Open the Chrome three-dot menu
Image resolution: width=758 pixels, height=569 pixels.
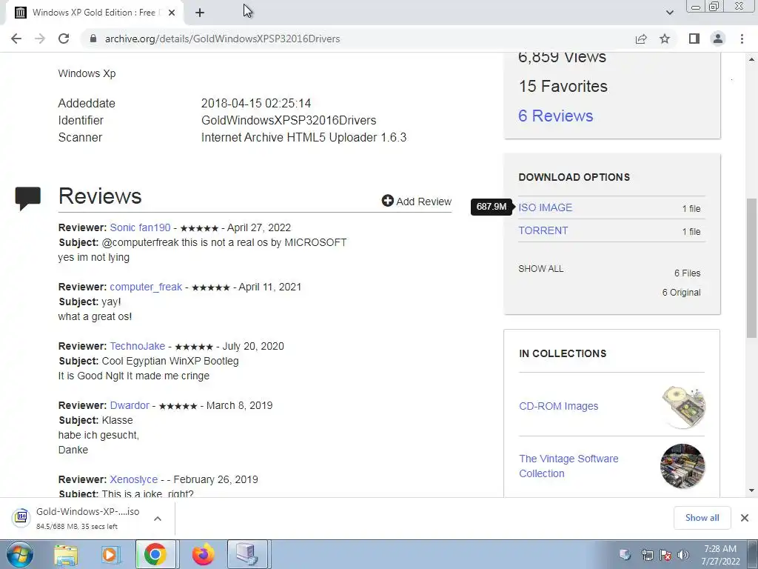coord(742,39)
